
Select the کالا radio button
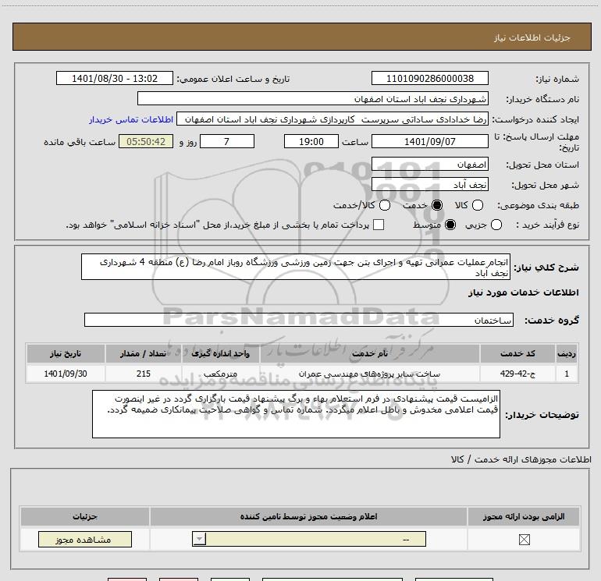[478, 205]
